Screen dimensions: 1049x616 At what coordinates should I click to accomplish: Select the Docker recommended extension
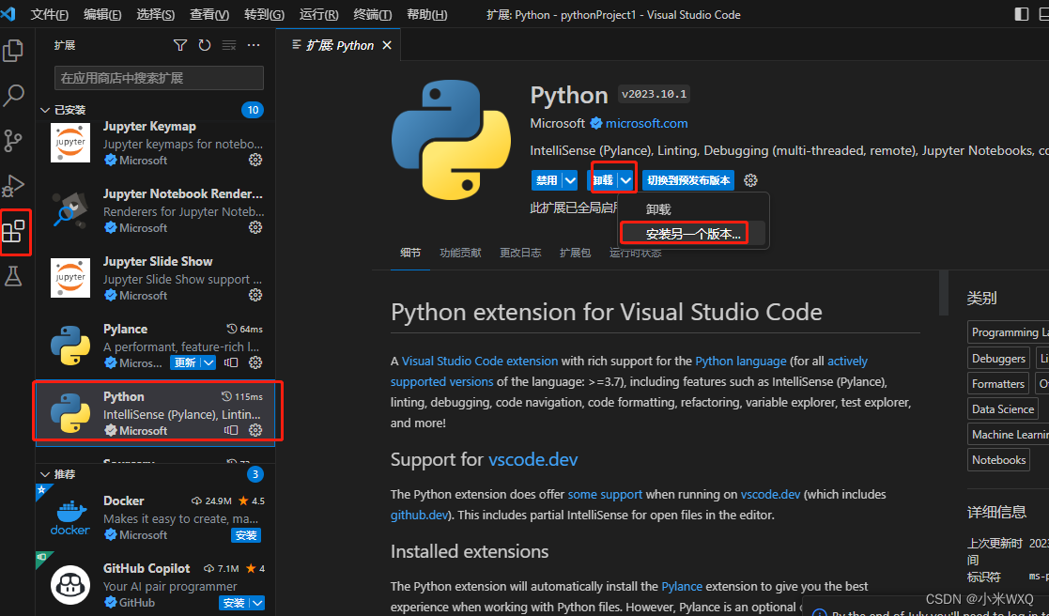[x=155, y=517]
